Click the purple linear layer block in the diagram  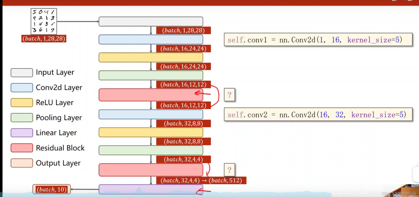coord(151,189)
